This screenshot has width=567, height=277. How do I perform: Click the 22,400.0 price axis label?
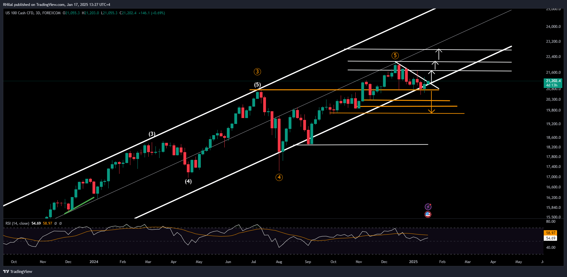553,57
